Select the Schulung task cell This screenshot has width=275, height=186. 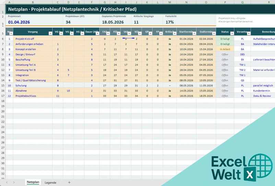tap(33, 86)
